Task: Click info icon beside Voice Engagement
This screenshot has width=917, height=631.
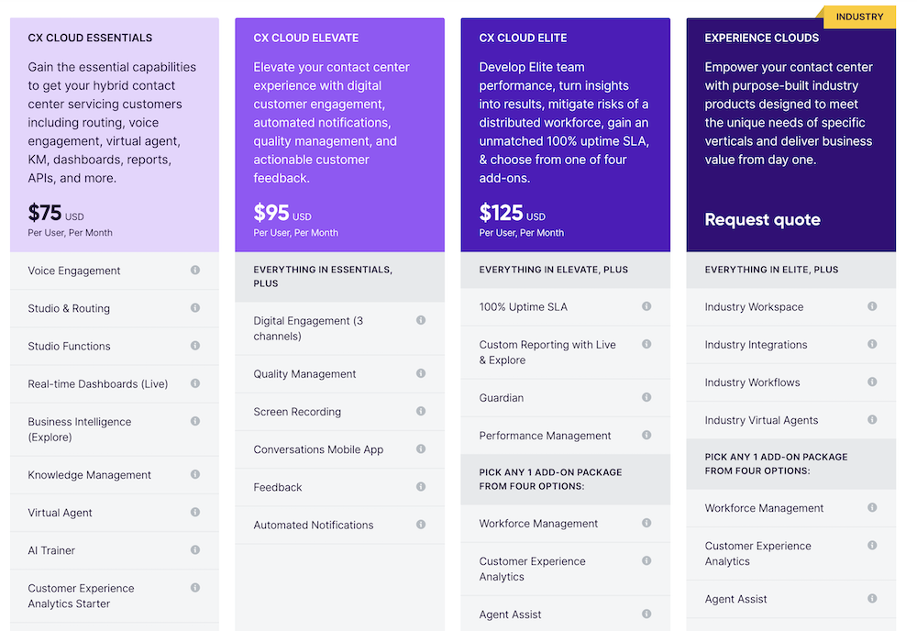Action: pyautogui.click(x=195, y=271)
